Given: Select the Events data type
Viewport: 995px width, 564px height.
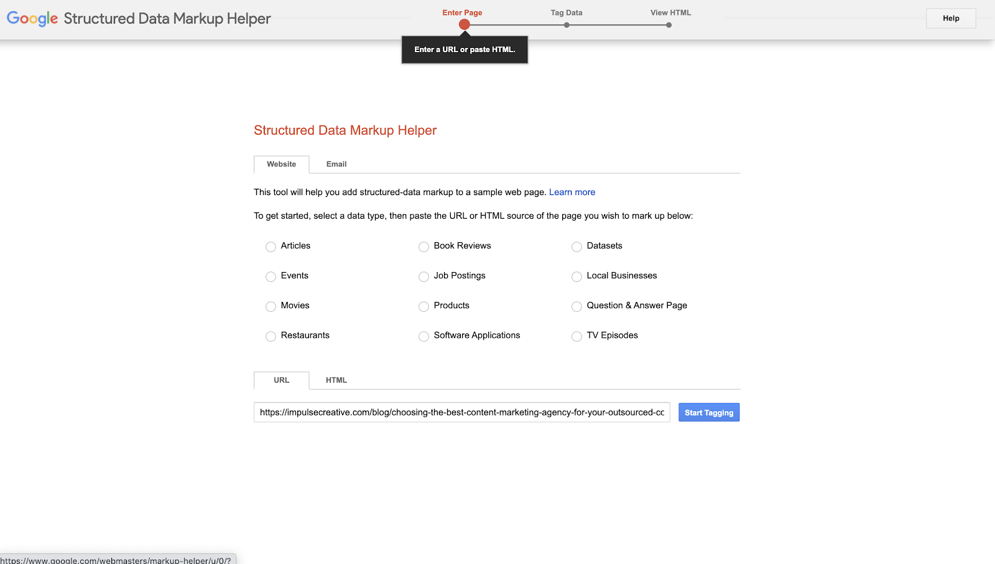Looking at the screenshot, I should tap(271, 276).
